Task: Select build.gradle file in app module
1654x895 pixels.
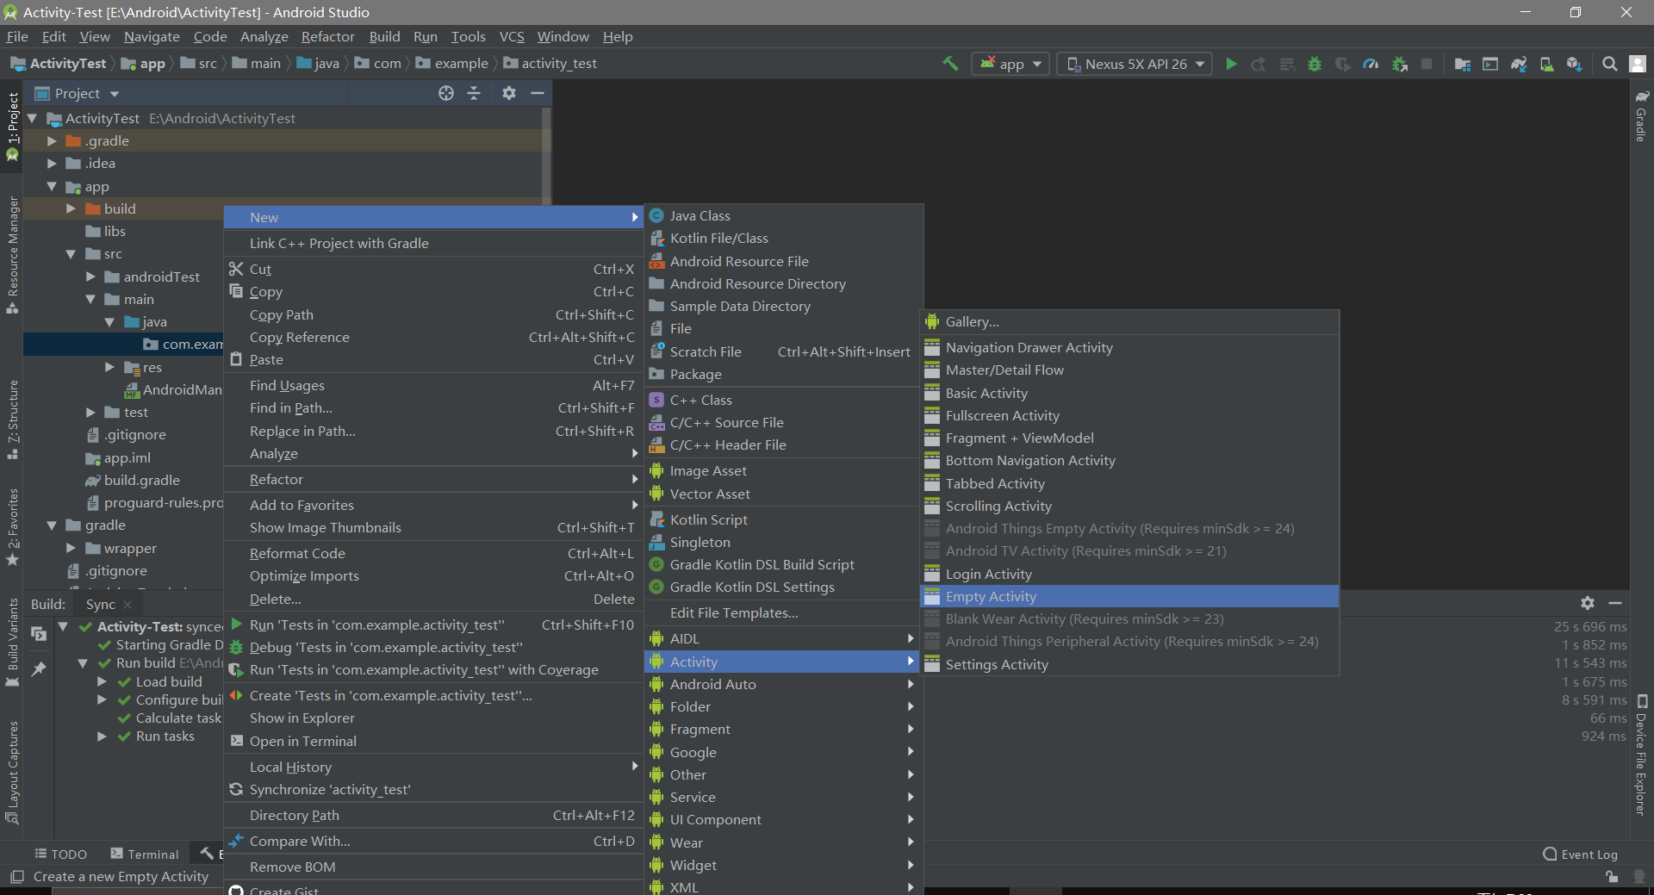Action: 133,480
